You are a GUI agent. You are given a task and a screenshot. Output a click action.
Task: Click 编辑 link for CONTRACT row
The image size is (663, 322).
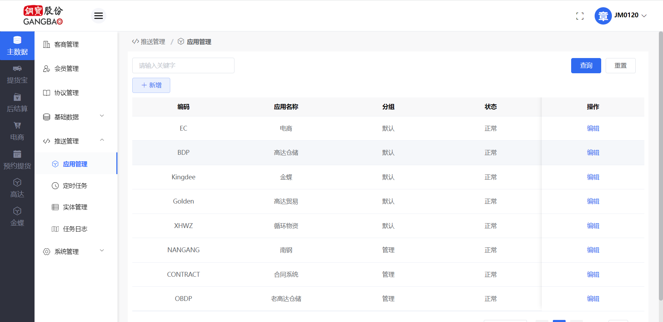pyautogui.click(x=593, y=274)
